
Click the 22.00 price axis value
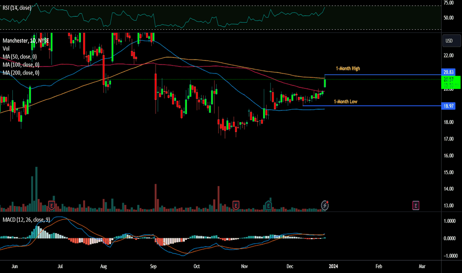click(x=449, y=56)
